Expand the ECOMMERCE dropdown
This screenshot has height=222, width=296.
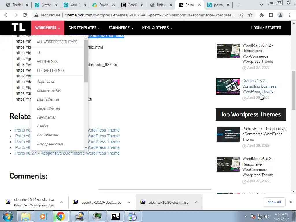(121, 28)
